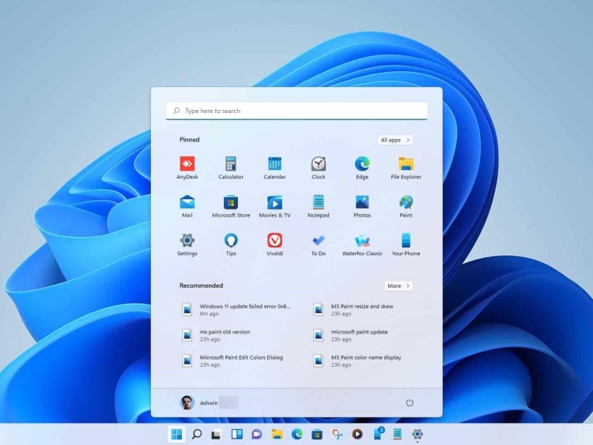Open Search from the taskbar magnifier
Image resolution: width=593 pixels, height=445 pixels.
pyautogui.click(x=197, y=434)
